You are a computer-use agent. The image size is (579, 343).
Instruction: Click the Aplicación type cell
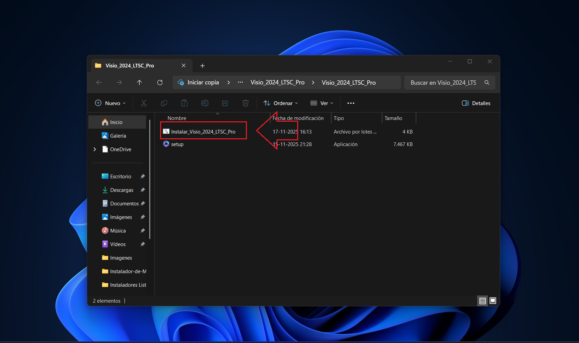click(x=346, y=144)
